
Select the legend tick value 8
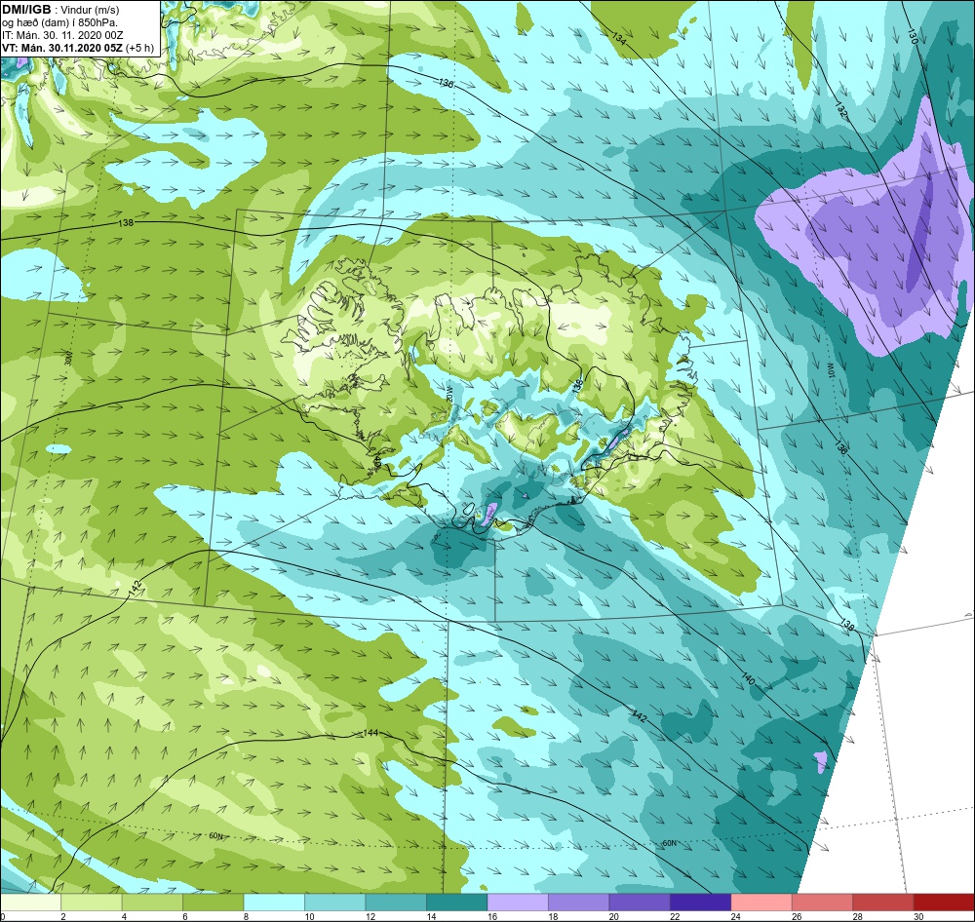[x=247, y=916]
